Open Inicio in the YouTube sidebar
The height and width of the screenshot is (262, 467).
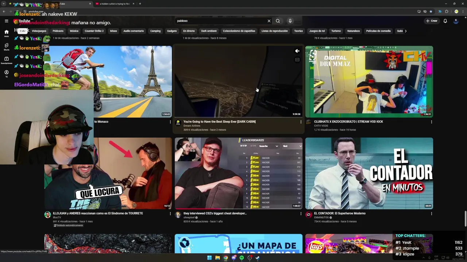pyautogui.click(x=6, y=33)
